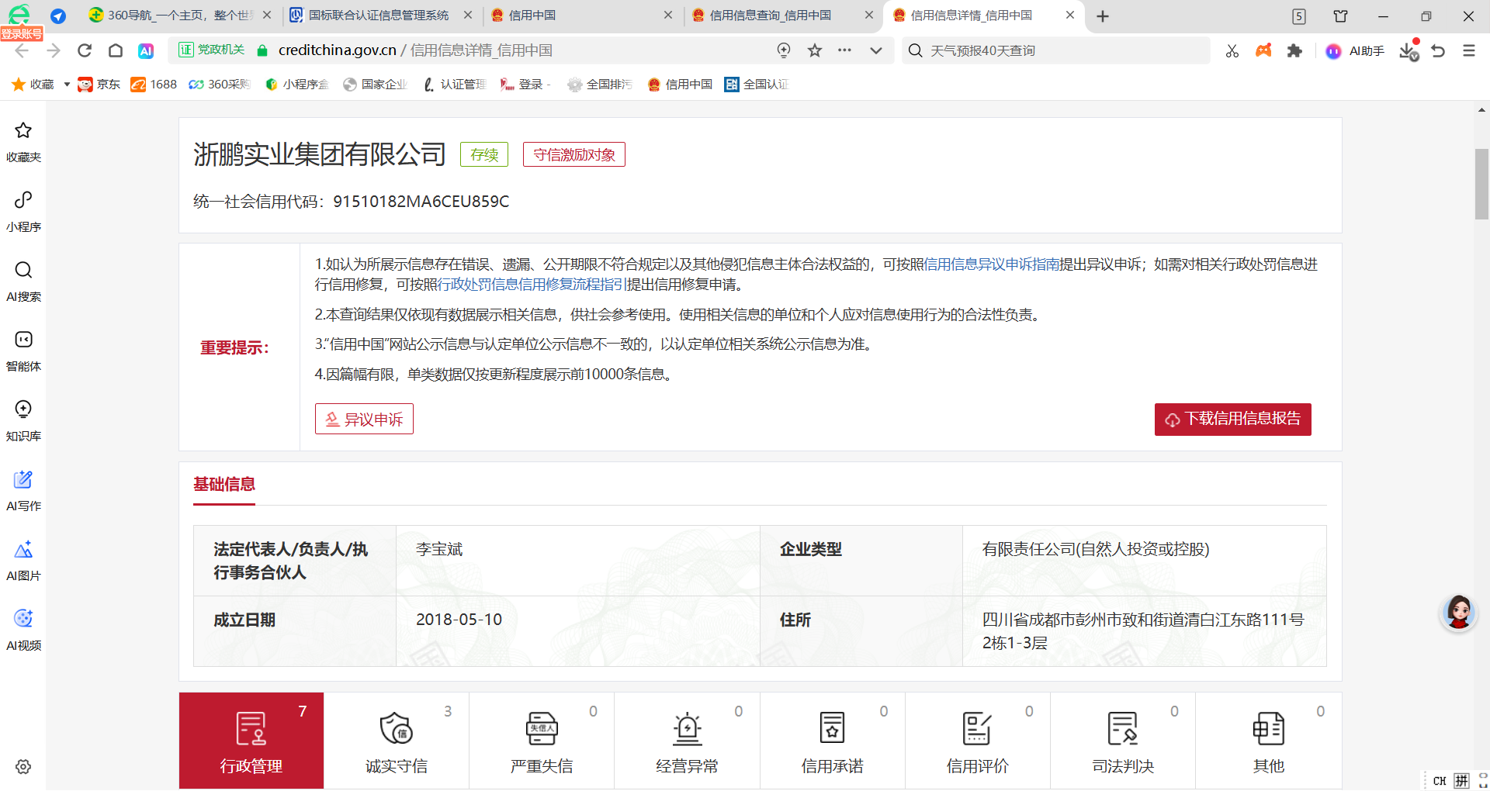Click the scissors screenshot icon
The width and height of the screenshot is (1490, 791).
coord(1232,50)
